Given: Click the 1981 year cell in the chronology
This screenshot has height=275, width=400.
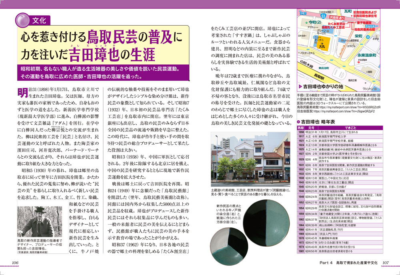Looking at the screenshot, I should (x=301, y=251).
